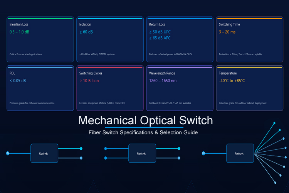Click the Wavelength Range card title
The height and width of the screenshot is (193, 289).
162,73
